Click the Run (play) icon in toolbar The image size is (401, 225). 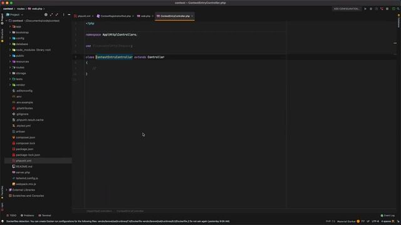click(365, 9)
